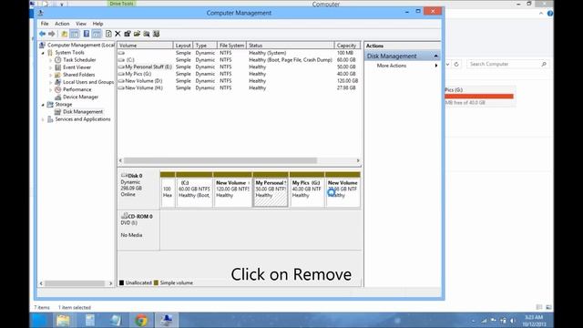This screenshot has height=328, width=583.
Task: Sort the list by Layout column header
Action: pyautogui.click(x=183, y=46)
